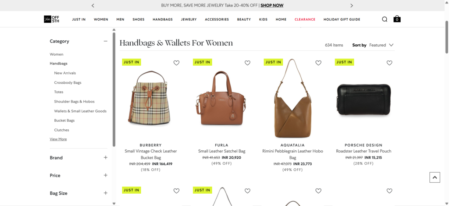The image size is (449, 206).
Task: Expand the Brand filter section
Action: click(78, 158)
